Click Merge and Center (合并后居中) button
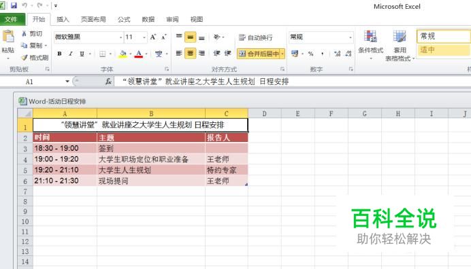 259,54
